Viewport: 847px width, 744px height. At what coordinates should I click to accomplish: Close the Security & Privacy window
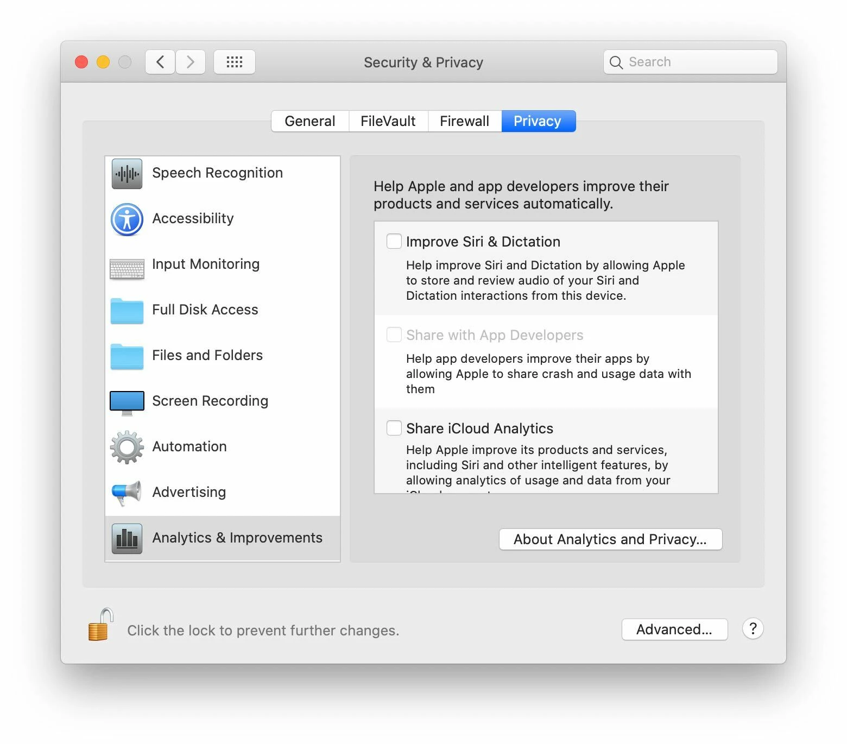click(81, 62)
